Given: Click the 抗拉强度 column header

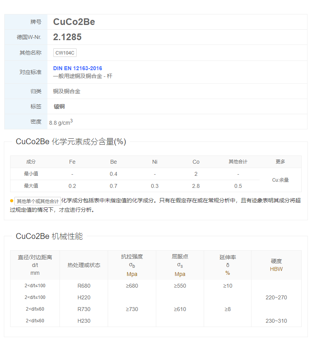Looking at the screenshot, I should point(132,265).
